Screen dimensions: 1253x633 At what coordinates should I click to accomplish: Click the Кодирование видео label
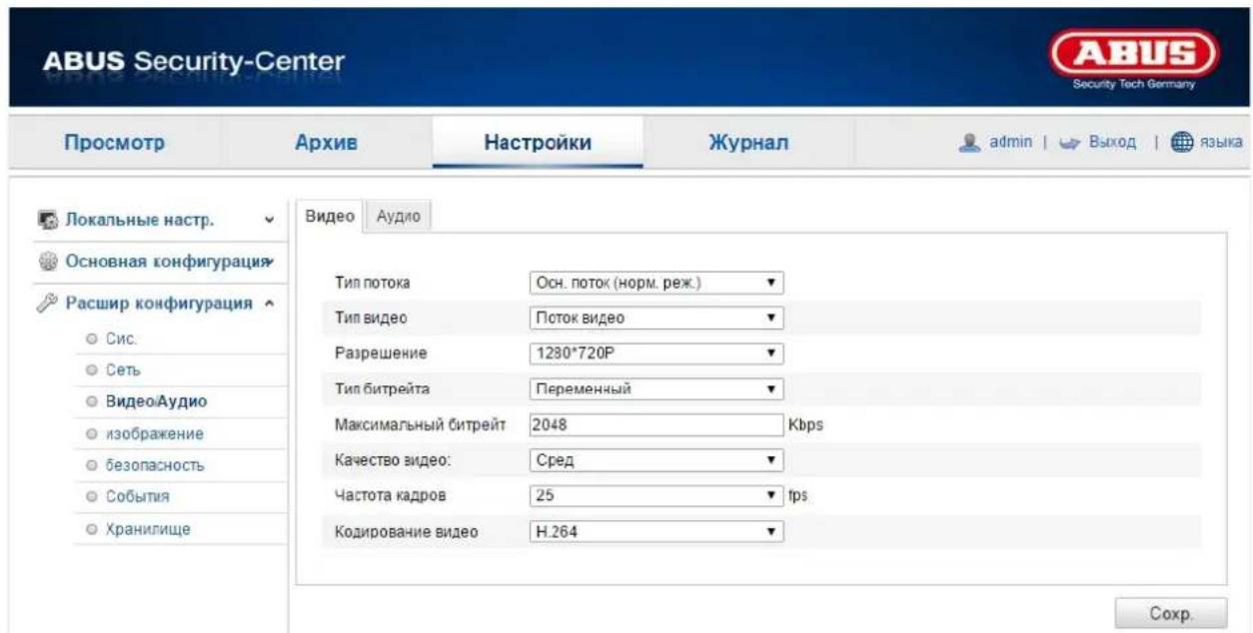point(406,531)
